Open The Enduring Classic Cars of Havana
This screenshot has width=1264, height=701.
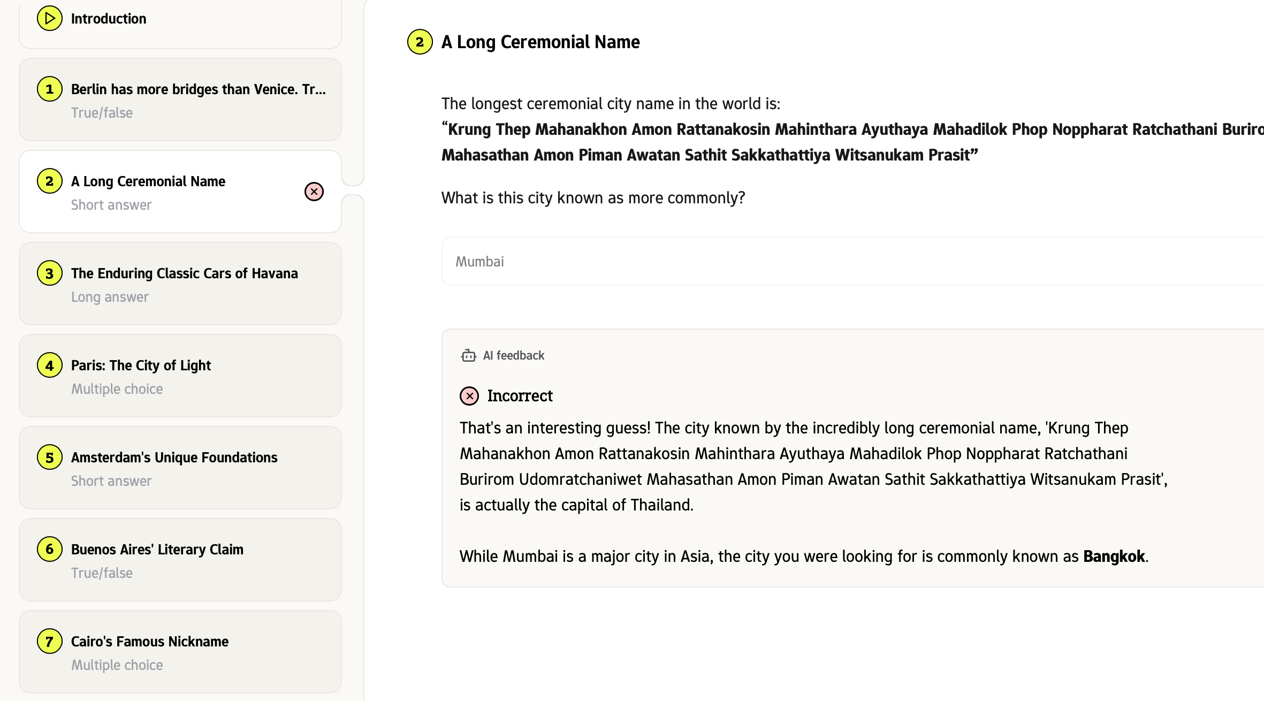(x=184, y=273)
